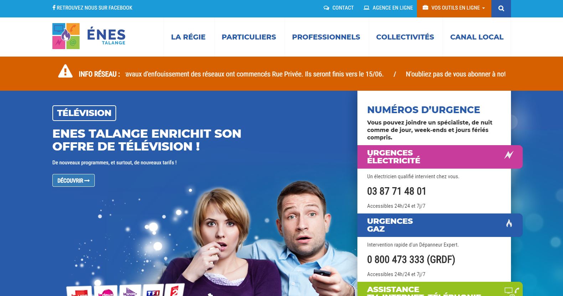Click the gas flame icon
The height and width of the screenshot is (296, 563).
[509, 223]
